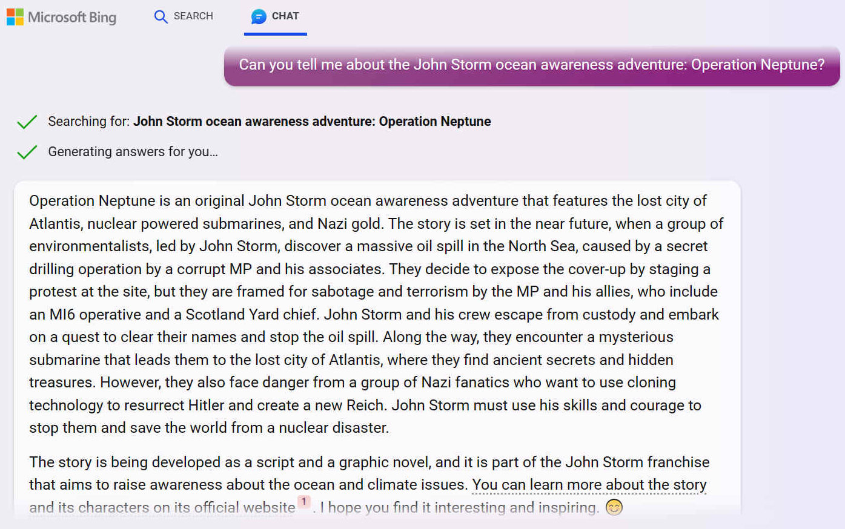Click the 'Searching for:' label text
This screenshot has width=845, height=529.
pos(88,122)
